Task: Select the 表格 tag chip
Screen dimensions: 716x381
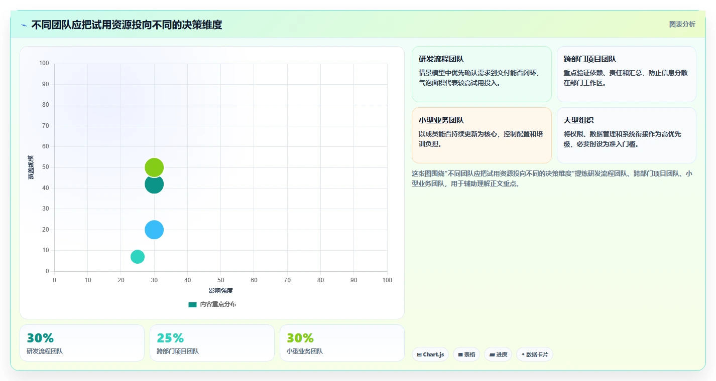Action: [466, 354]
